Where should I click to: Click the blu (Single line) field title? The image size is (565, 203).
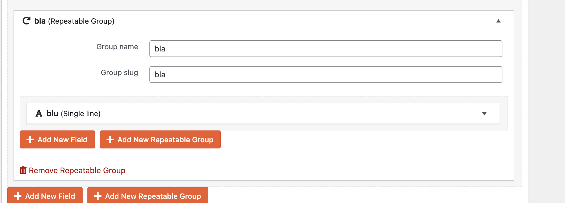click(74, 114)
